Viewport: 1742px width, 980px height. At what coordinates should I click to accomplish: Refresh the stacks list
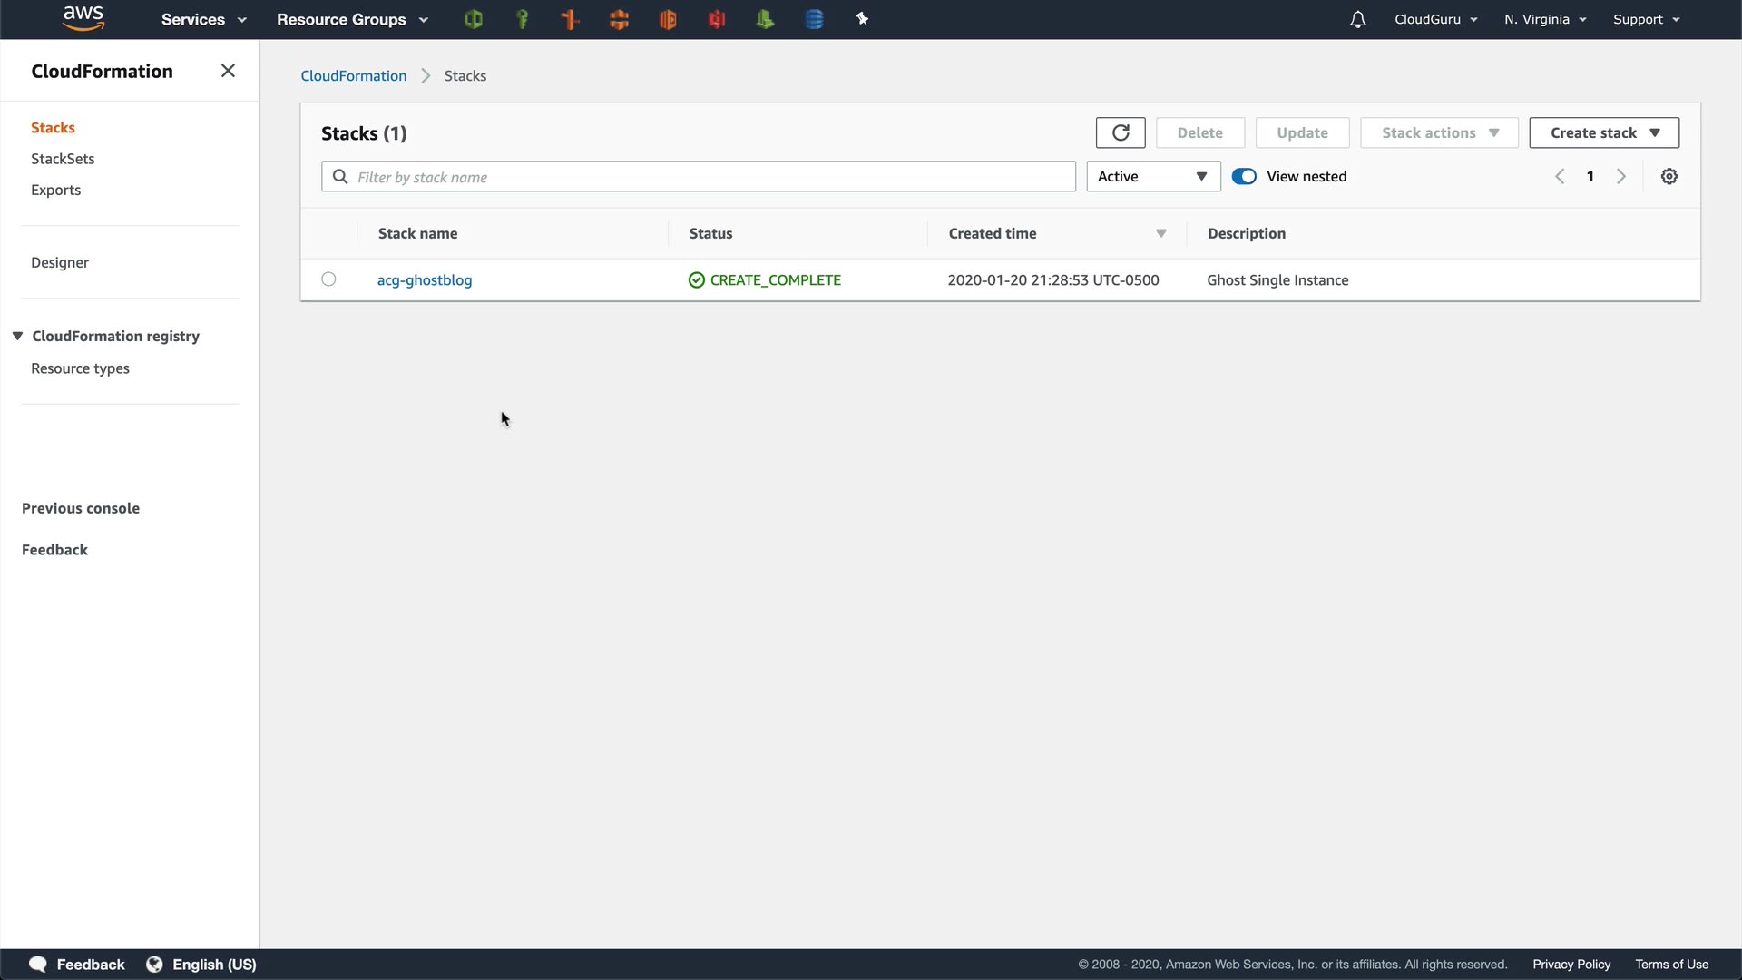1121,132
